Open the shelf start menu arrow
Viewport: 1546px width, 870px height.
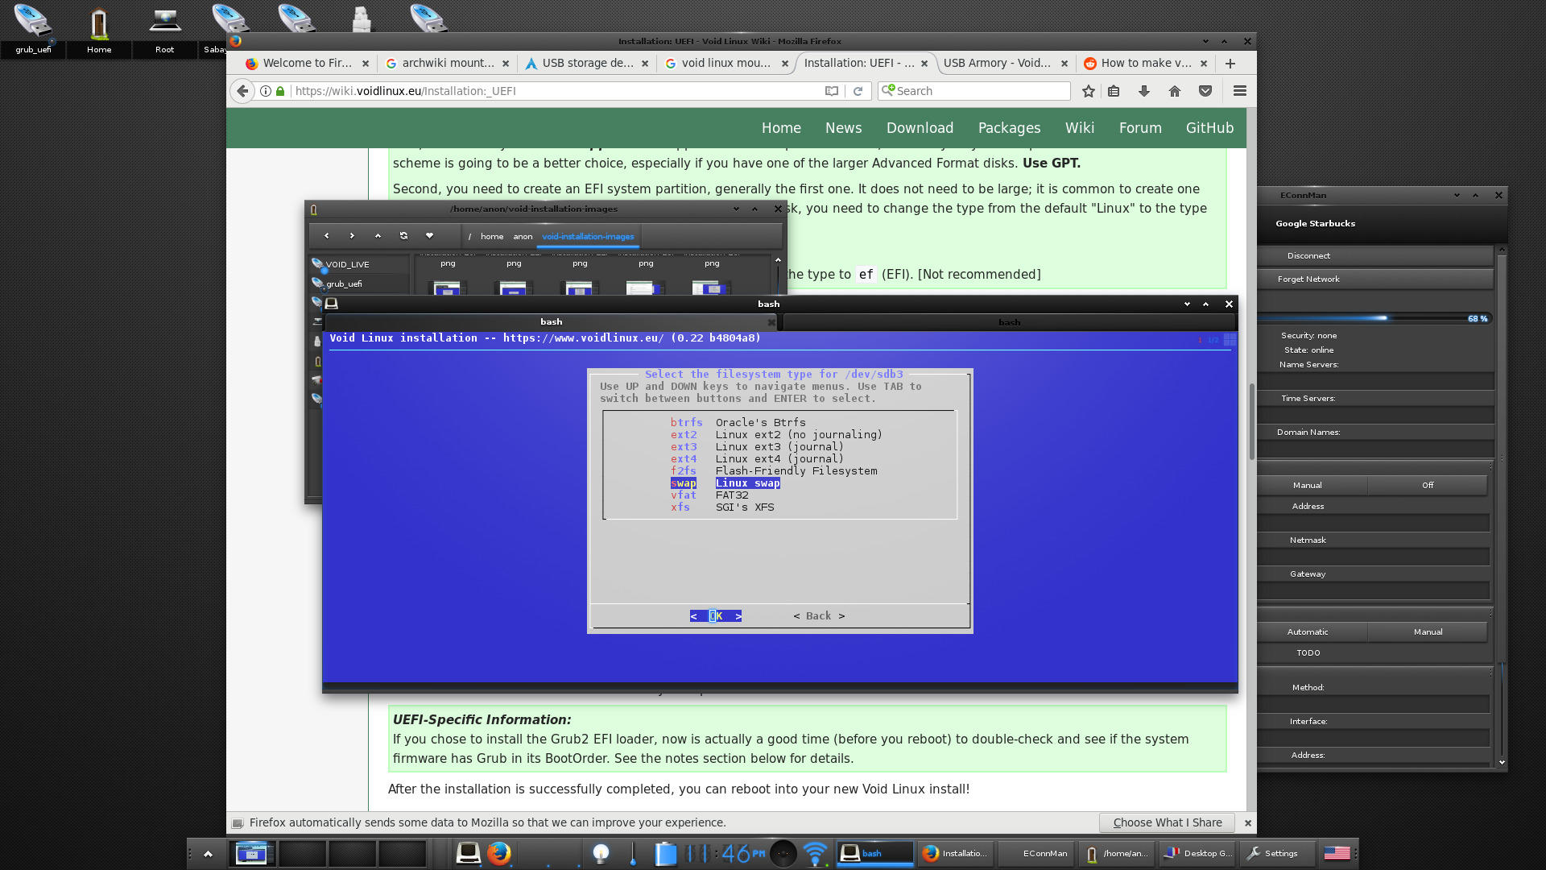coord(208,853)
